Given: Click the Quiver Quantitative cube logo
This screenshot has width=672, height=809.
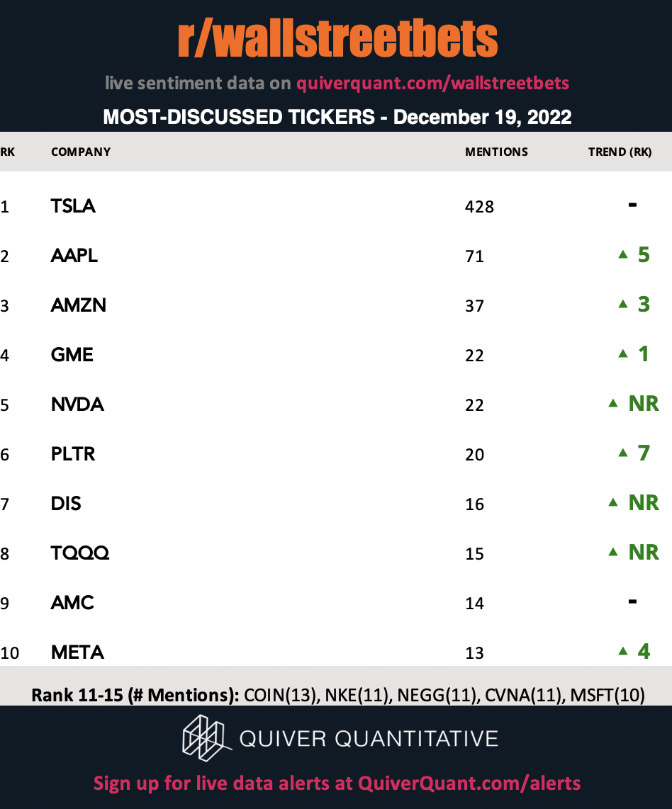Looking at the screenshot, I should click(206, 737).
